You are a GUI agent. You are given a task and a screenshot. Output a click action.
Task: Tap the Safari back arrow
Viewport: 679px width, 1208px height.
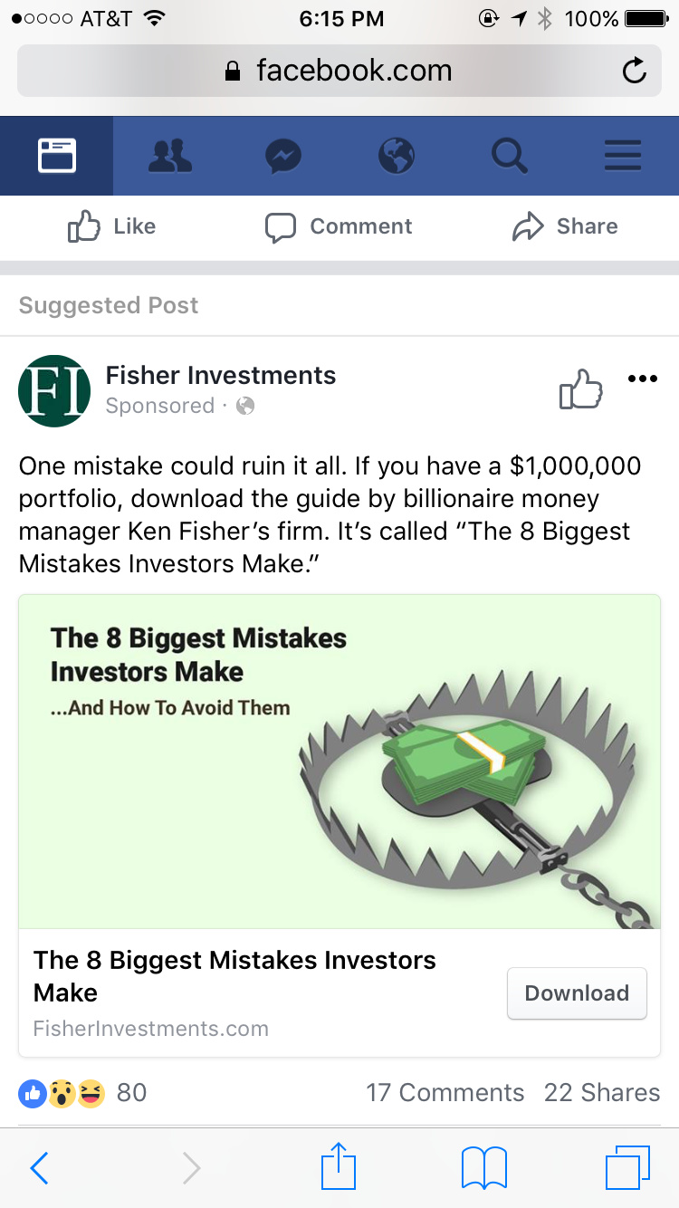[39, 1168]
